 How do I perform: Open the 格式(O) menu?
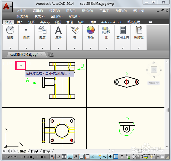[x=87, y=11]
